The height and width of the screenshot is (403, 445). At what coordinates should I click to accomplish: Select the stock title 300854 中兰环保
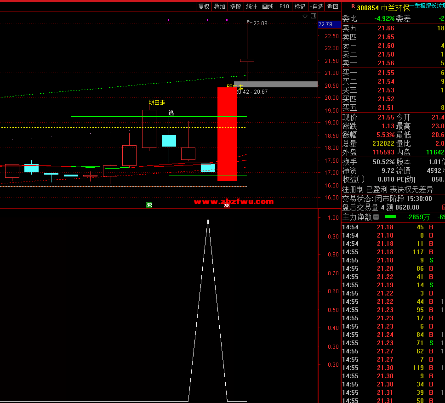(383, 8)
